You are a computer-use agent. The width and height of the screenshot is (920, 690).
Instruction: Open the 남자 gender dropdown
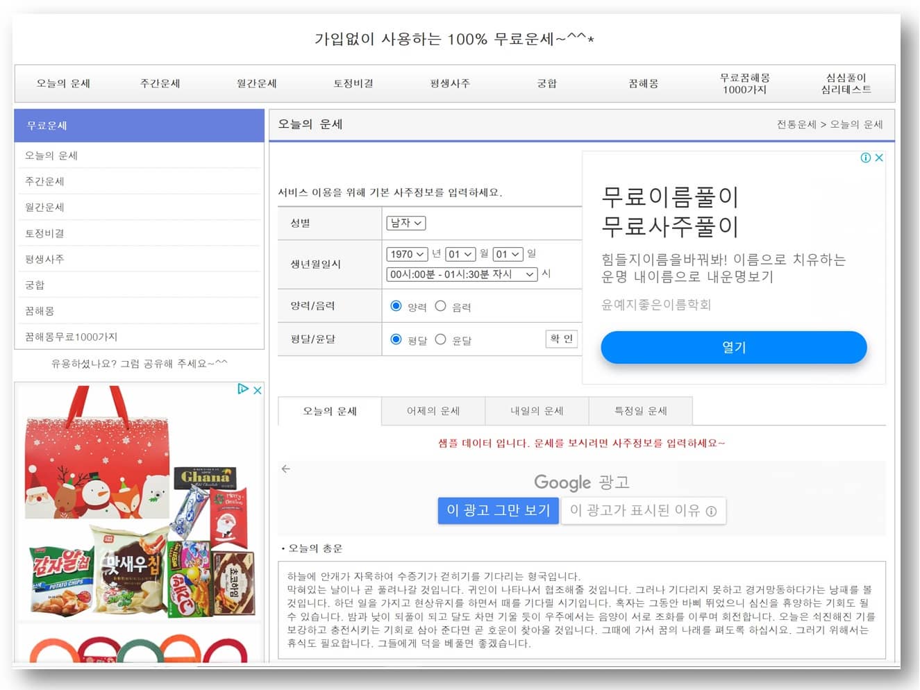point(405,223)
